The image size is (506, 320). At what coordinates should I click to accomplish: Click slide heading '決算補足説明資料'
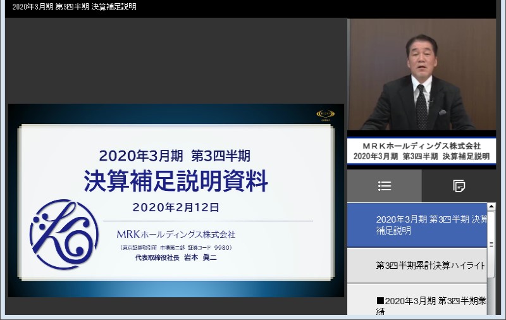(176, 181)
